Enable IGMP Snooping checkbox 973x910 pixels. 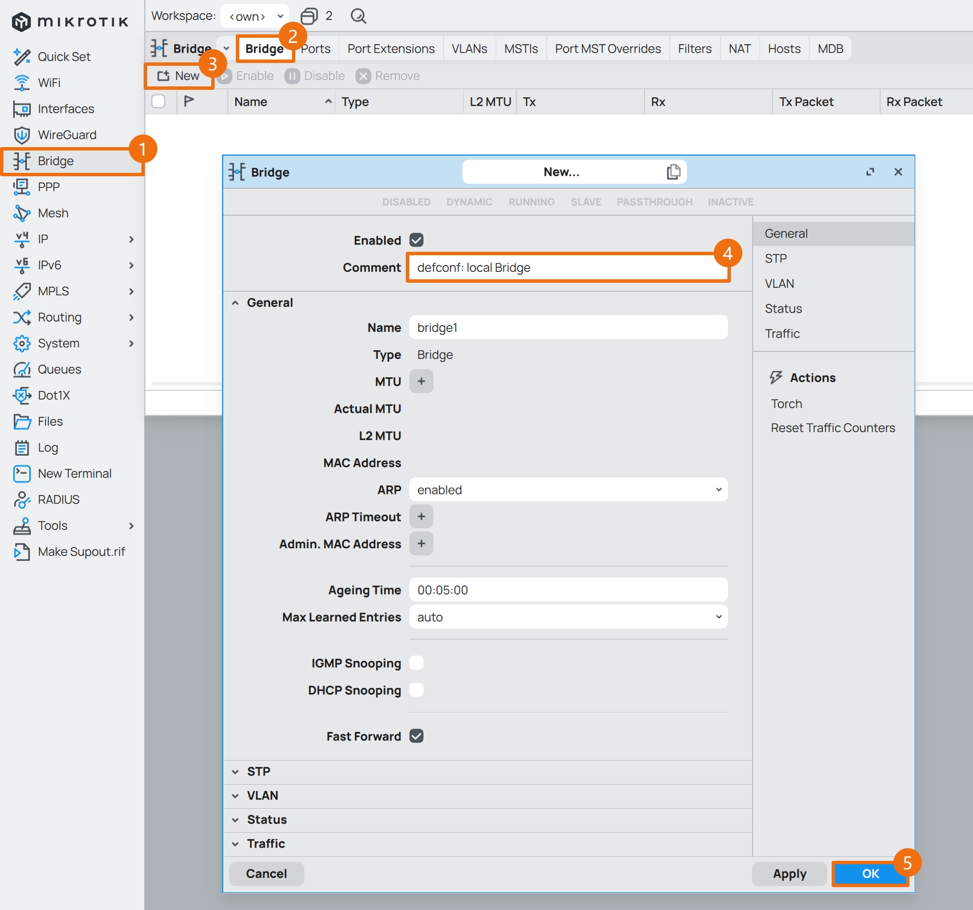417,663
